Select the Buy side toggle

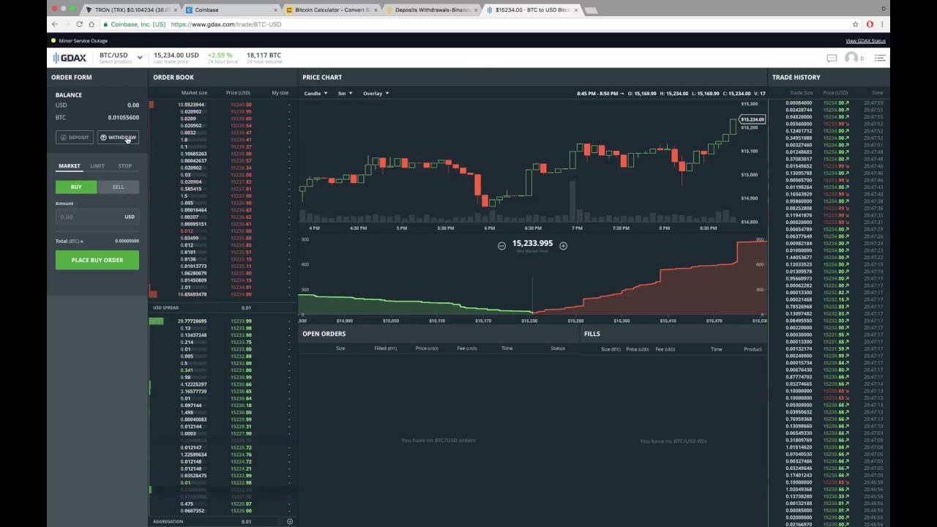click(76, 187)
